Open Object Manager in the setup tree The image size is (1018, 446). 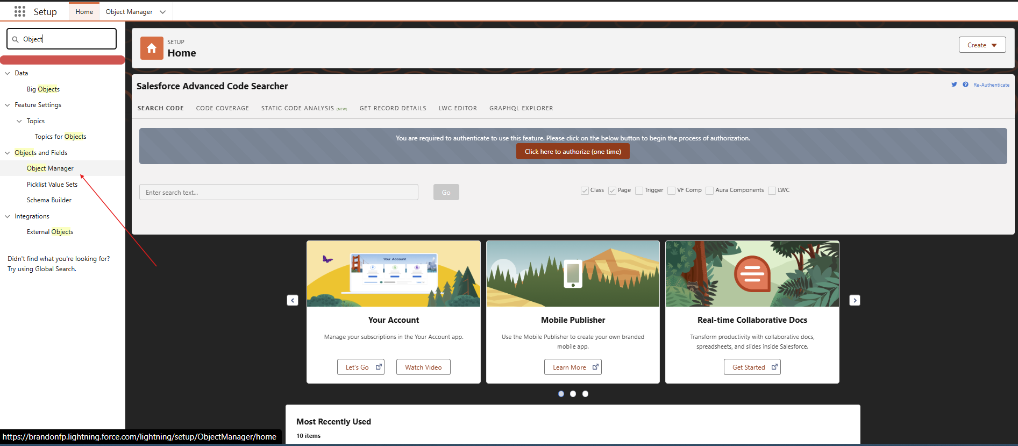click(x=50, y=168)
